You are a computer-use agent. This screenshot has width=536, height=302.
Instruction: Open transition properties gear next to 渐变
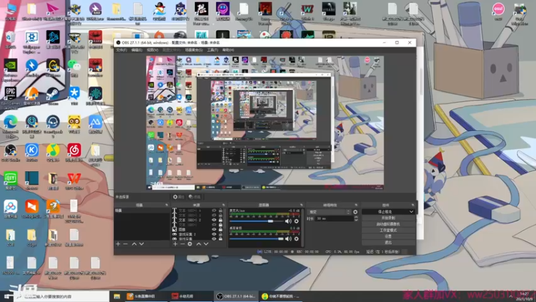click(355, 212)
